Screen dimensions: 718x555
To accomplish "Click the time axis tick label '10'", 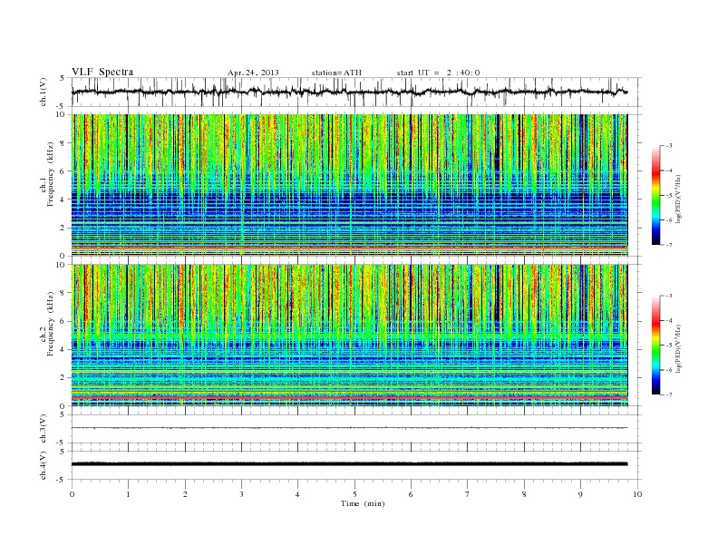I will (x=637, y=494).
